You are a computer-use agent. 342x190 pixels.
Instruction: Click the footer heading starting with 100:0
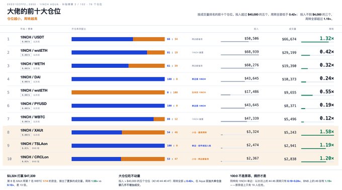tap(248, 176)
